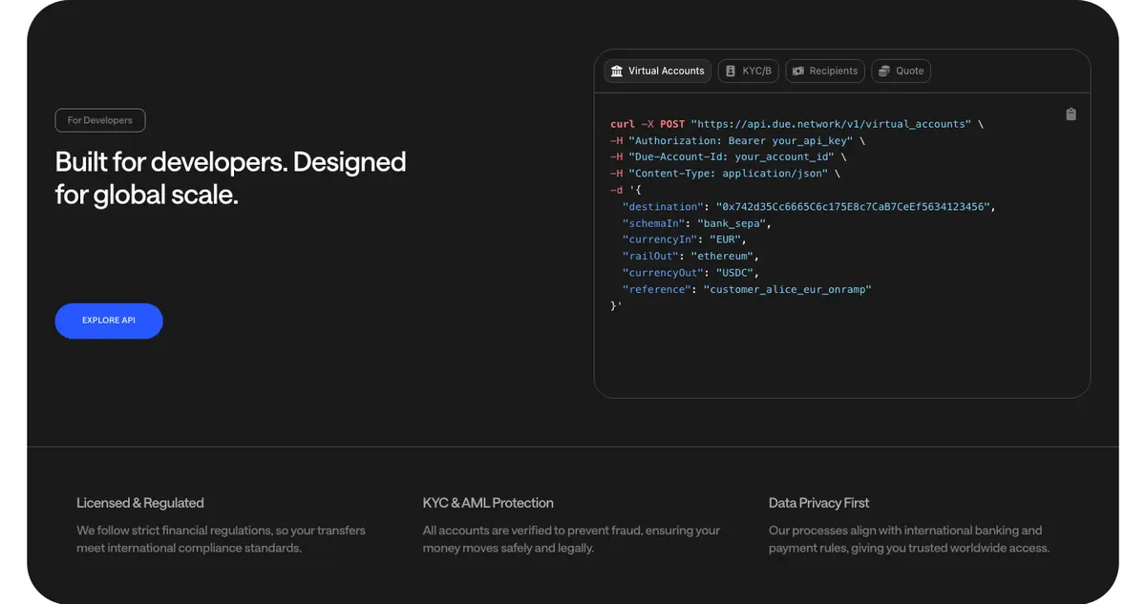
Task: Switch to the Virtual Accounts tab
Action: pos(658,72)
